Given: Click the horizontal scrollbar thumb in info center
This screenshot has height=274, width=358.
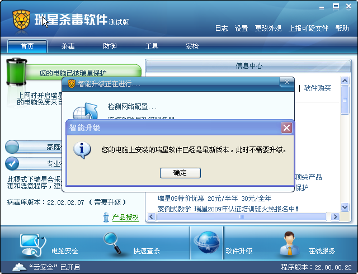Looking at the screenshot, I should click(242, 216).
